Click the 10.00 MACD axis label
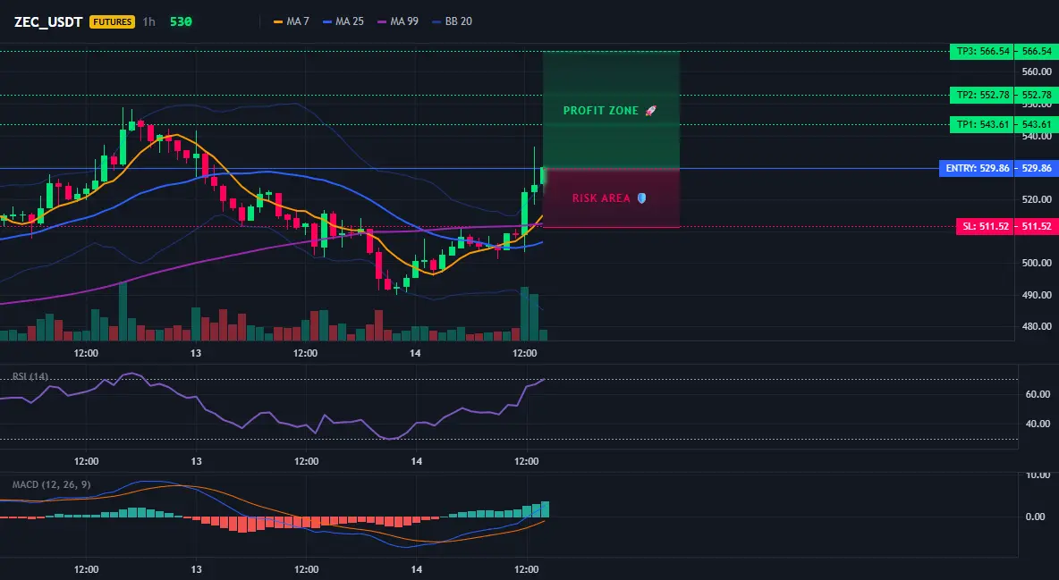1059x580 pixels. click(1038, 475)
